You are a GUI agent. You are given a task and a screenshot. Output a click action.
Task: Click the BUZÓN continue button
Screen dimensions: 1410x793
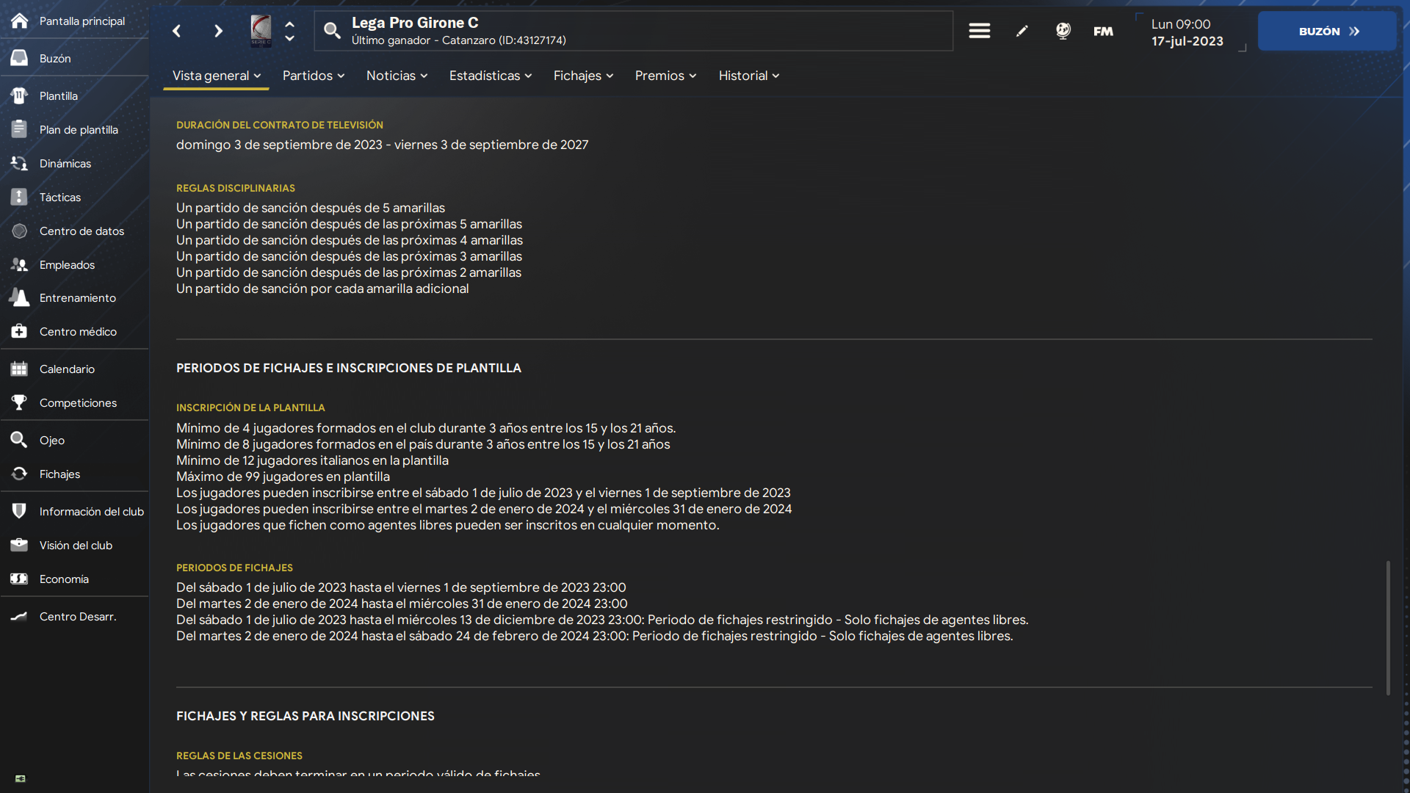point(1327,31)
